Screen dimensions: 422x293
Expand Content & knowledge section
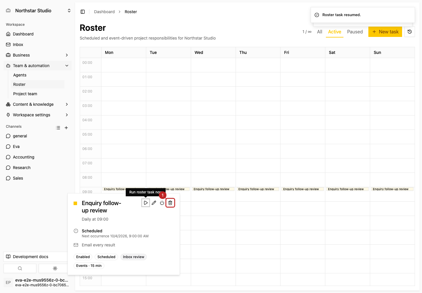point(38,104)
